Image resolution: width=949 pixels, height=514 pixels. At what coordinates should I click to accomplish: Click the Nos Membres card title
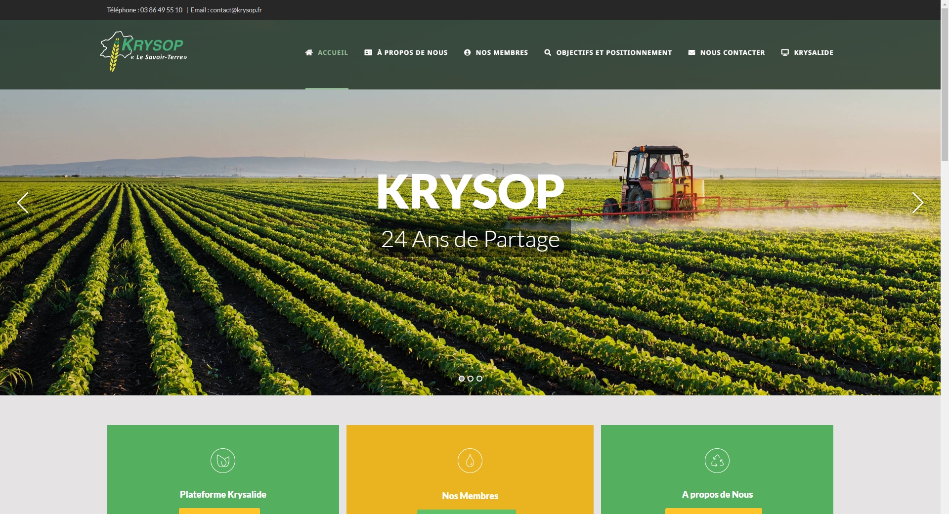coord(470,496)
